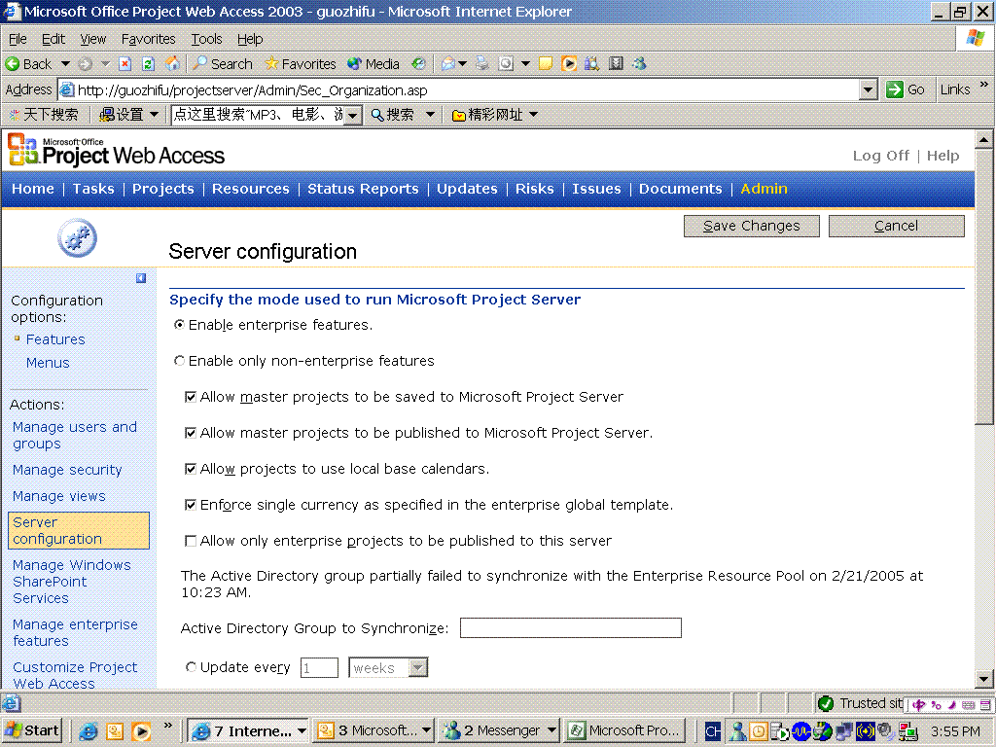Click the yellow note icon in the toolbar
The height and width of the screenshot is (747, 996).
point(545,63)
